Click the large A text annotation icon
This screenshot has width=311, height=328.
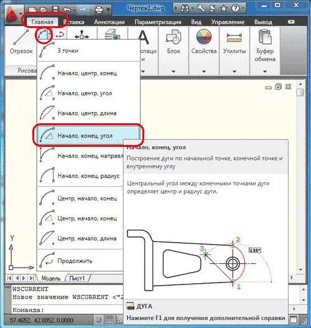(144, 37)
